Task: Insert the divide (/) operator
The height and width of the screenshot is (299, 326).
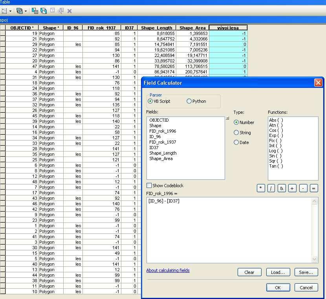Action: pos(271,188)
